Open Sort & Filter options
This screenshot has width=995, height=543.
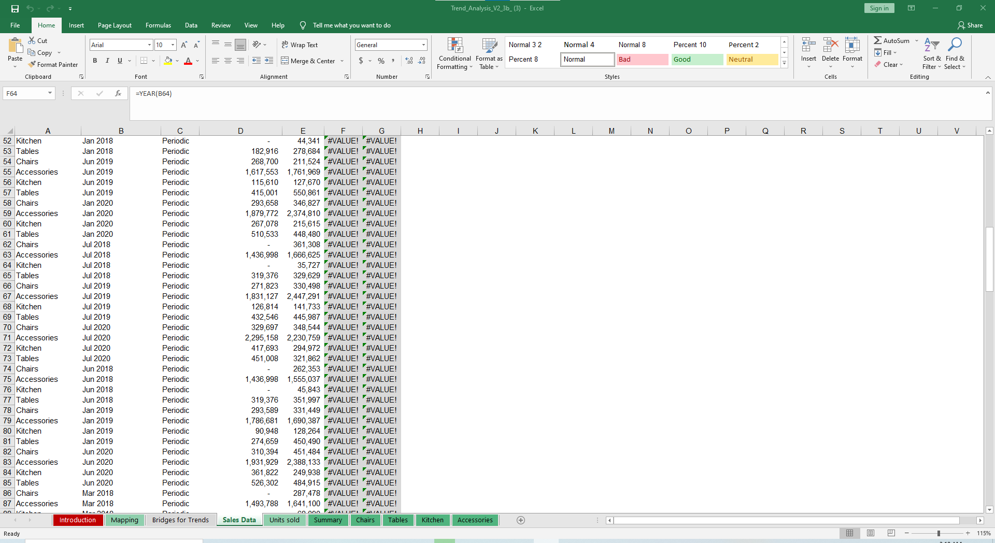pos(932,53)
